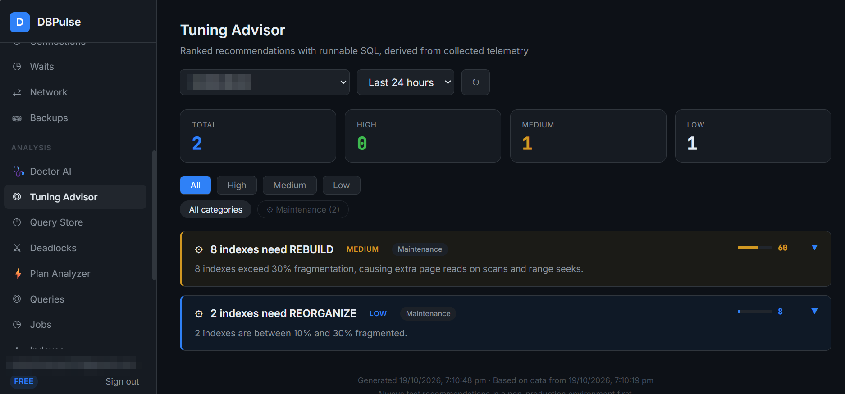This screenshot has height=394, width=845.
Task: Click the sidebar vertical scrollbar
Action: click(x=154, y=215)
